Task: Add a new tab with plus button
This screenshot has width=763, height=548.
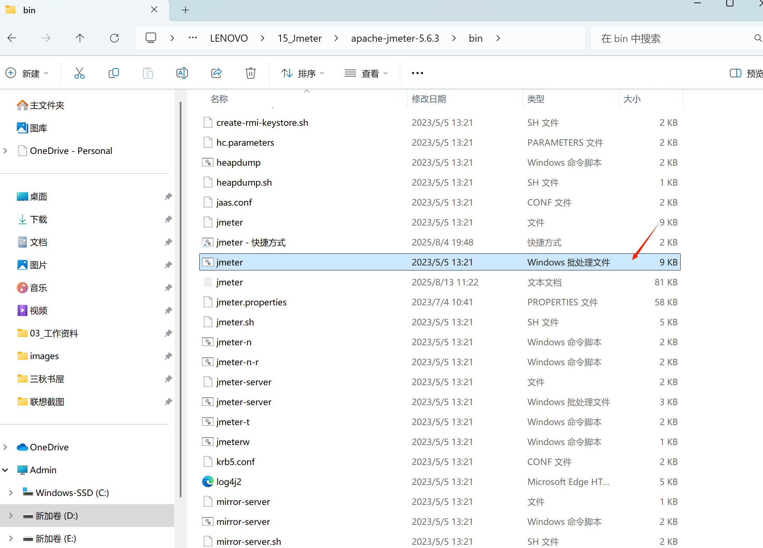Action: point(185,10)
